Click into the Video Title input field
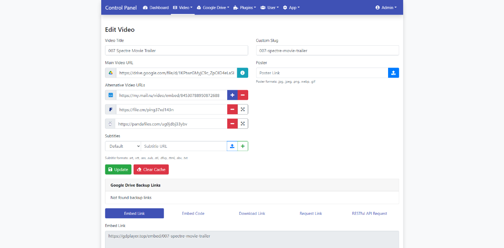The image size is (504, 248). 176,50
